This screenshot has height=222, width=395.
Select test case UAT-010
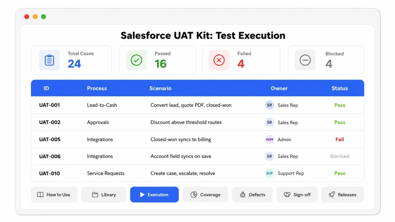49,173
